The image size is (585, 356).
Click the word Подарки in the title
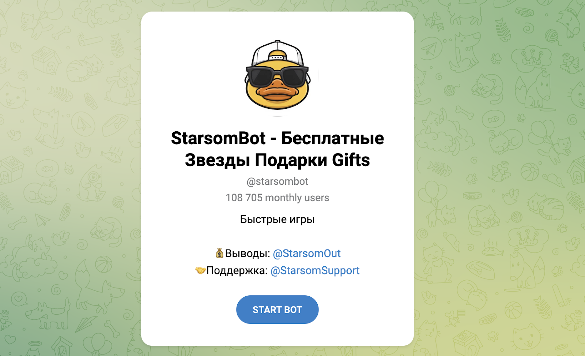click(291, 160)
